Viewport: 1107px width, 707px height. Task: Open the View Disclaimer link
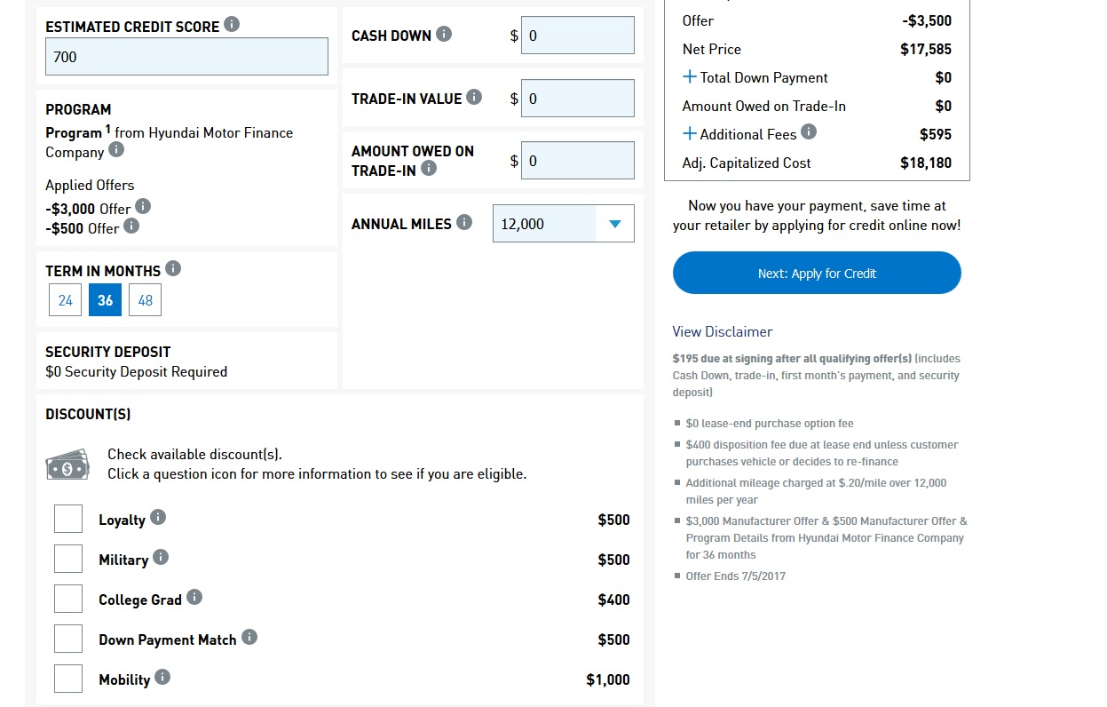coord(723,331)
